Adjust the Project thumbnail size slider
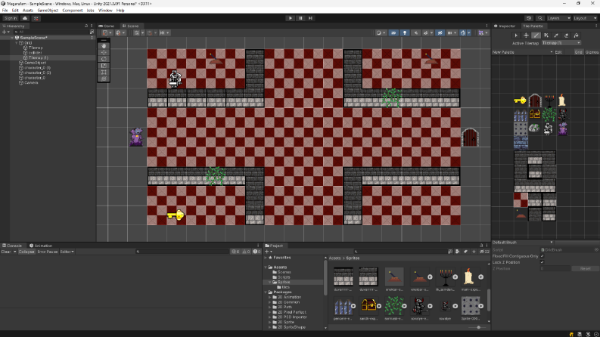Screen dimensions: 600x337 [x=478, y=327]
